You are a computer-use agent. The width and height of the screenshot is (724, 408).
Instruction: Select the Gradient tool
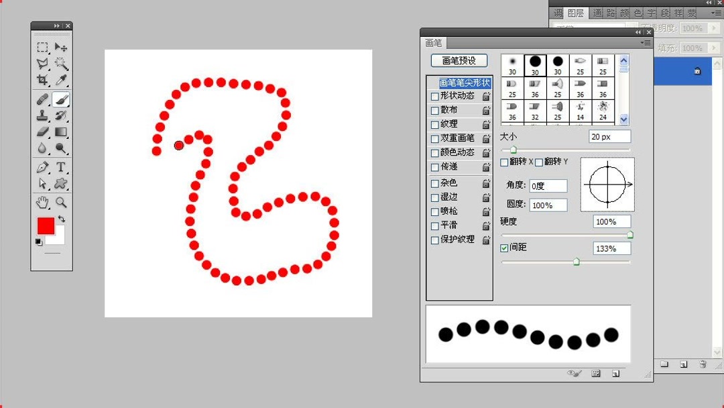pos(60,132)
